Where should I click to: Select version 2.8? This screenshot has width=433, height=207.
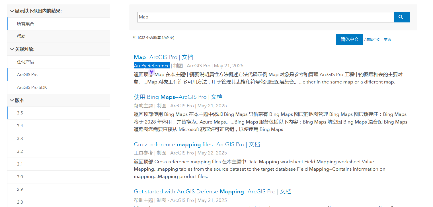click(59, 202)
